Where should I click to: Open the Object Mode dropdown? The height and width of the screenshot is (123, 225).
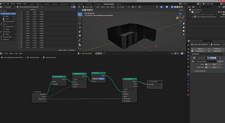point(89,7)
